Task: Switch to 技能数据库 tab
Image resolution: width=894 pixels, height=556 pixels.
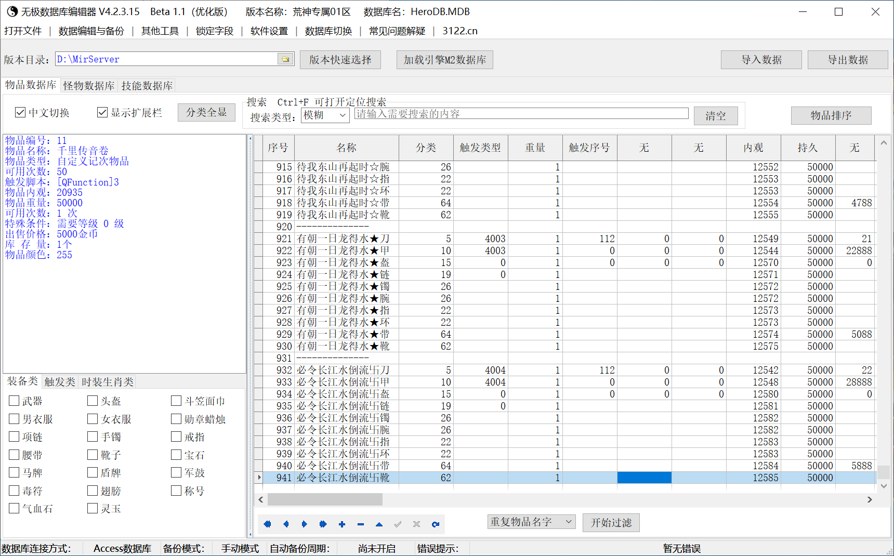Action: (x=147, y=86)
